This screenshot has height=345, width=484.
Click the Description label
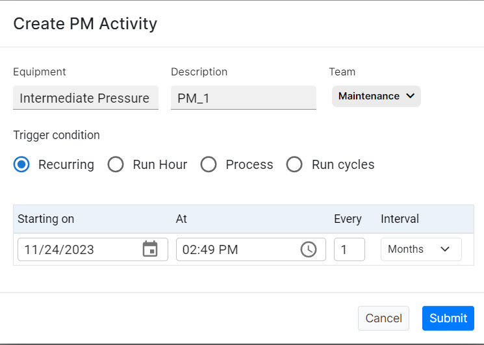click(x=199, y=72)
